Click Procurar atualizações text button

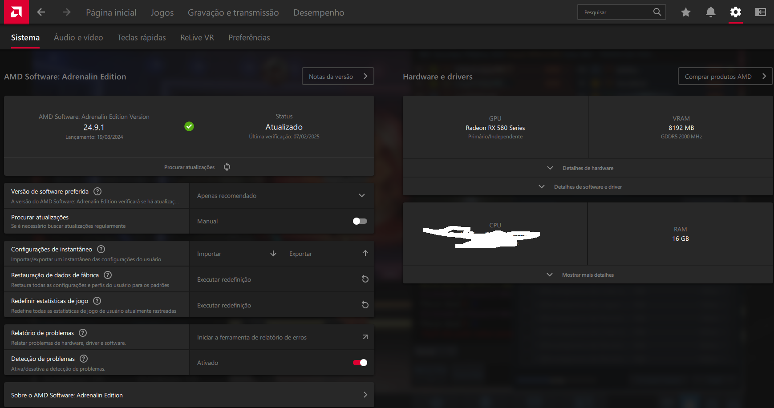(x=189, y=167)
